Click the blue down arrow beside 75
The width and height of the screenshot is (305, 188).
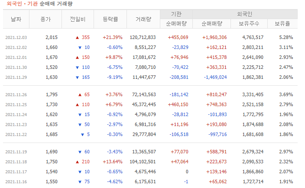pyautogui.click(x=80, y=182)
